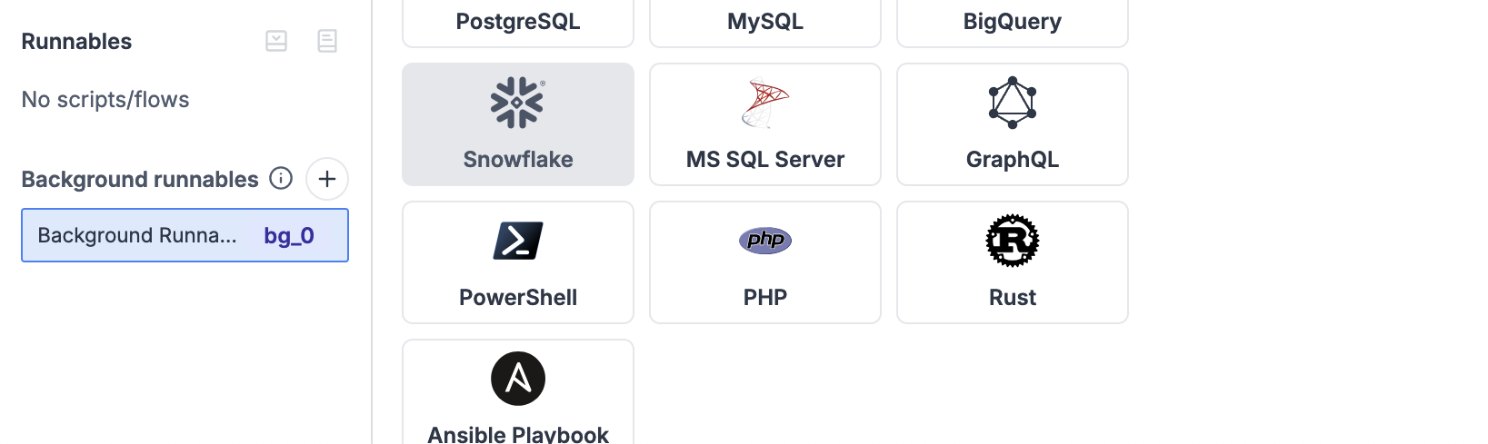Pick the PowerShell terminal icon

(x=517, y=241)
